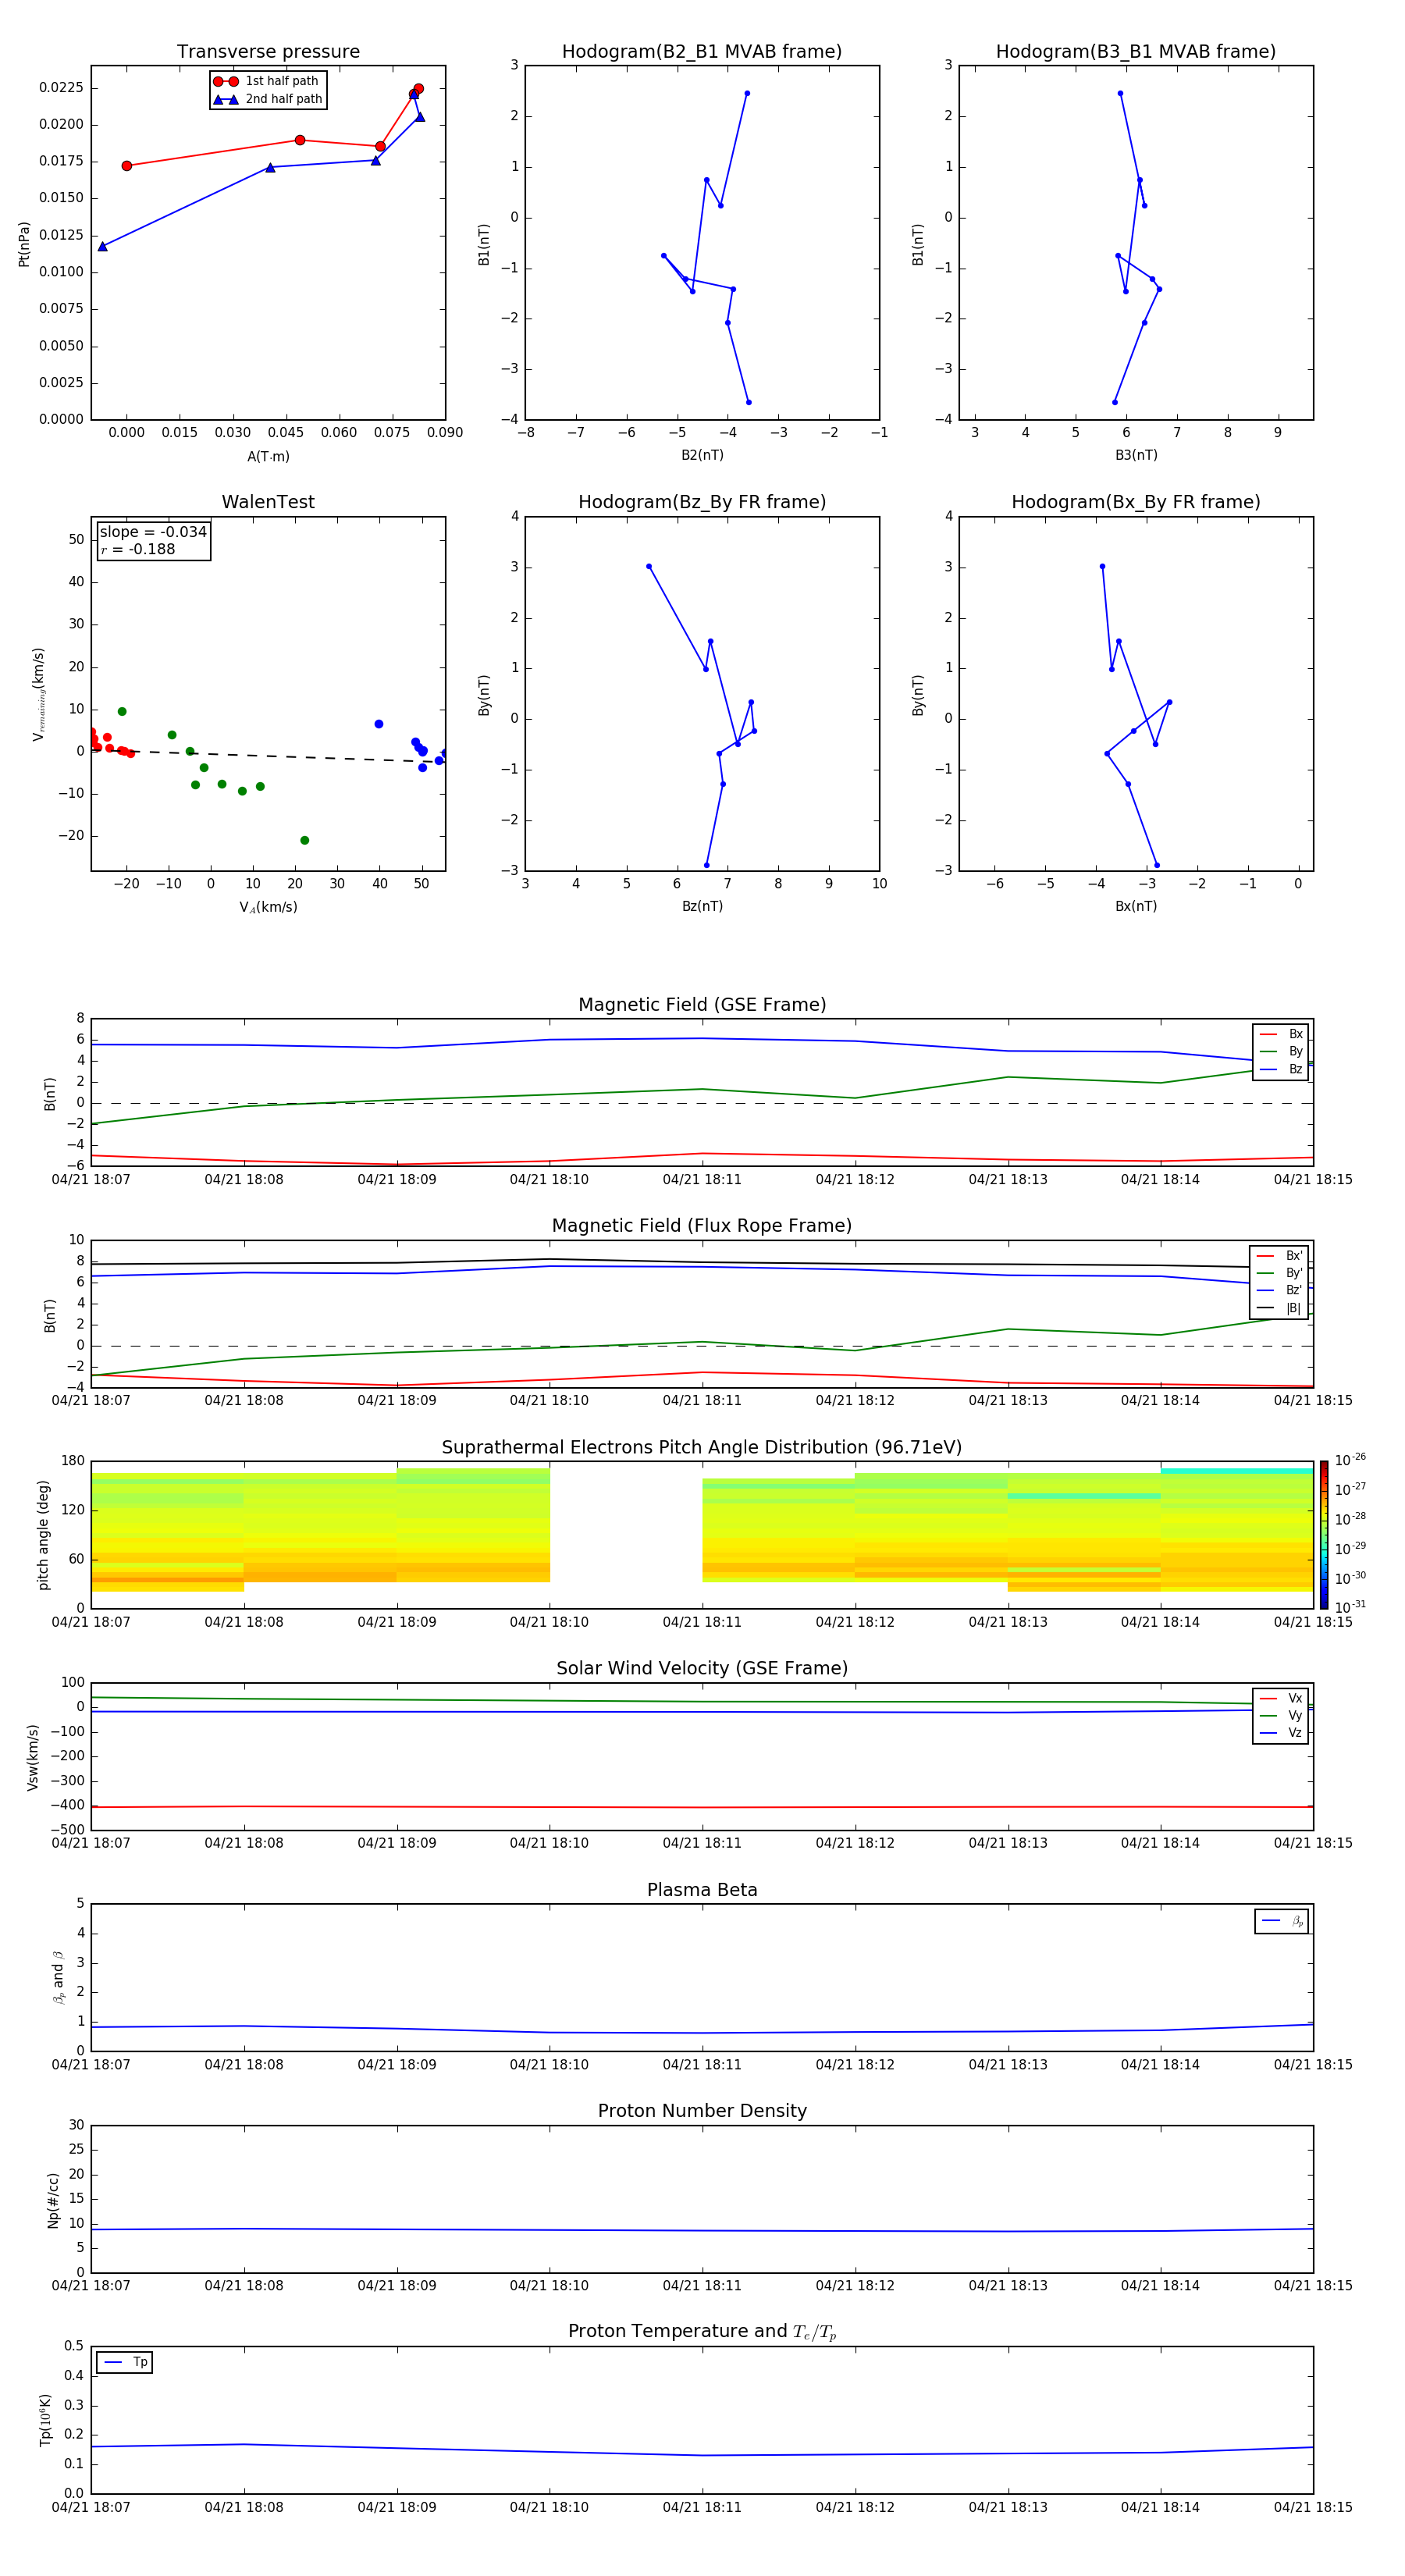Click the pitch angle rainbow colorbar
The image size is (1405, 2576).
(1324, 1535)
